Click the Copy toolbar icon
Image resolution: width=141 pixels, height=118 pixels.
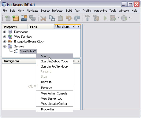[x=52, y=18]
